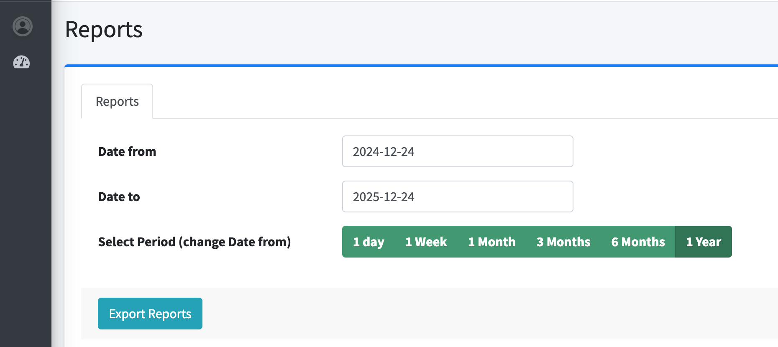778x347 pixels.
Task: Click the Select Period label text
Action: (x=194, y=242)
